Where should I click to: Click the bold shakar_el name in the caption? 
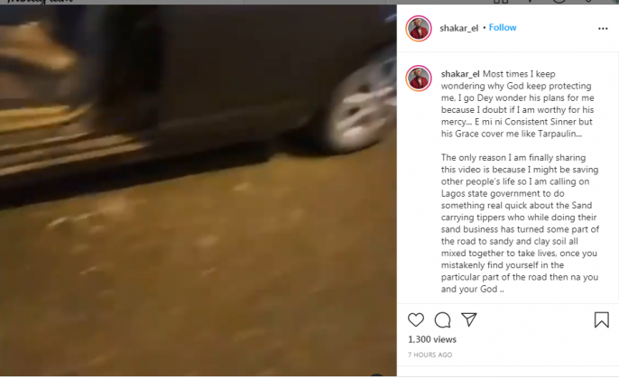coord(460,74)
